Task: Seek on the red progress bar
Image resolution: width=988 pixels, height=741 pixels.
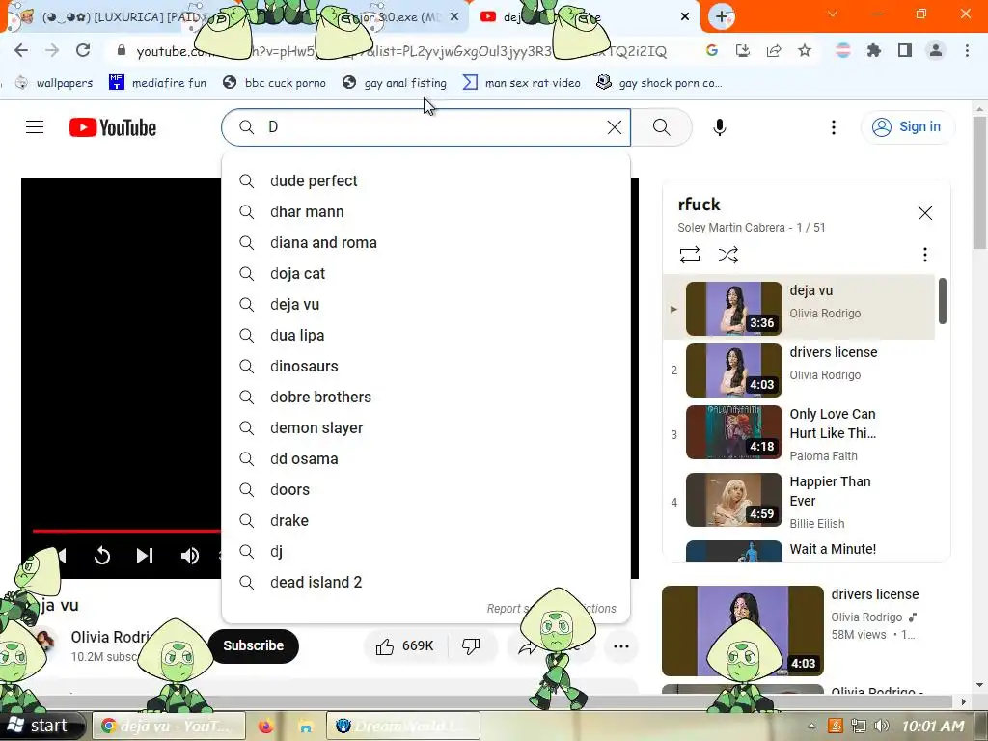Action: 126,531
